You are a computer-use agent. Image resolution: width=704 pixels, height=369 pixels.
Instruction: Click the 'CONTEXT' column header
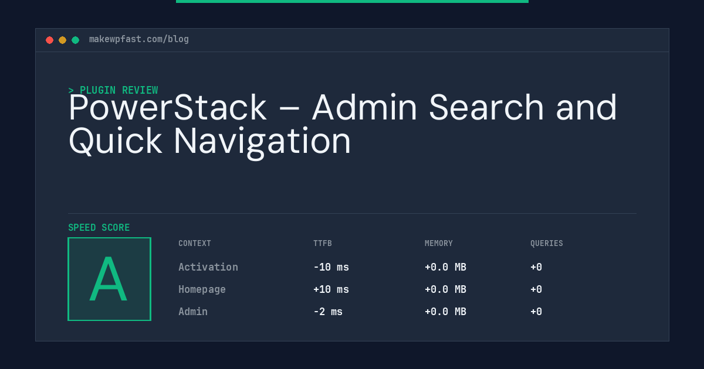[x=195, y=243]
